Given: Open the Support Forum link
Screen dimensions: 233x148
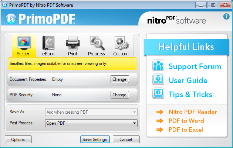Looking at the screenshot, I should point(195,66).
